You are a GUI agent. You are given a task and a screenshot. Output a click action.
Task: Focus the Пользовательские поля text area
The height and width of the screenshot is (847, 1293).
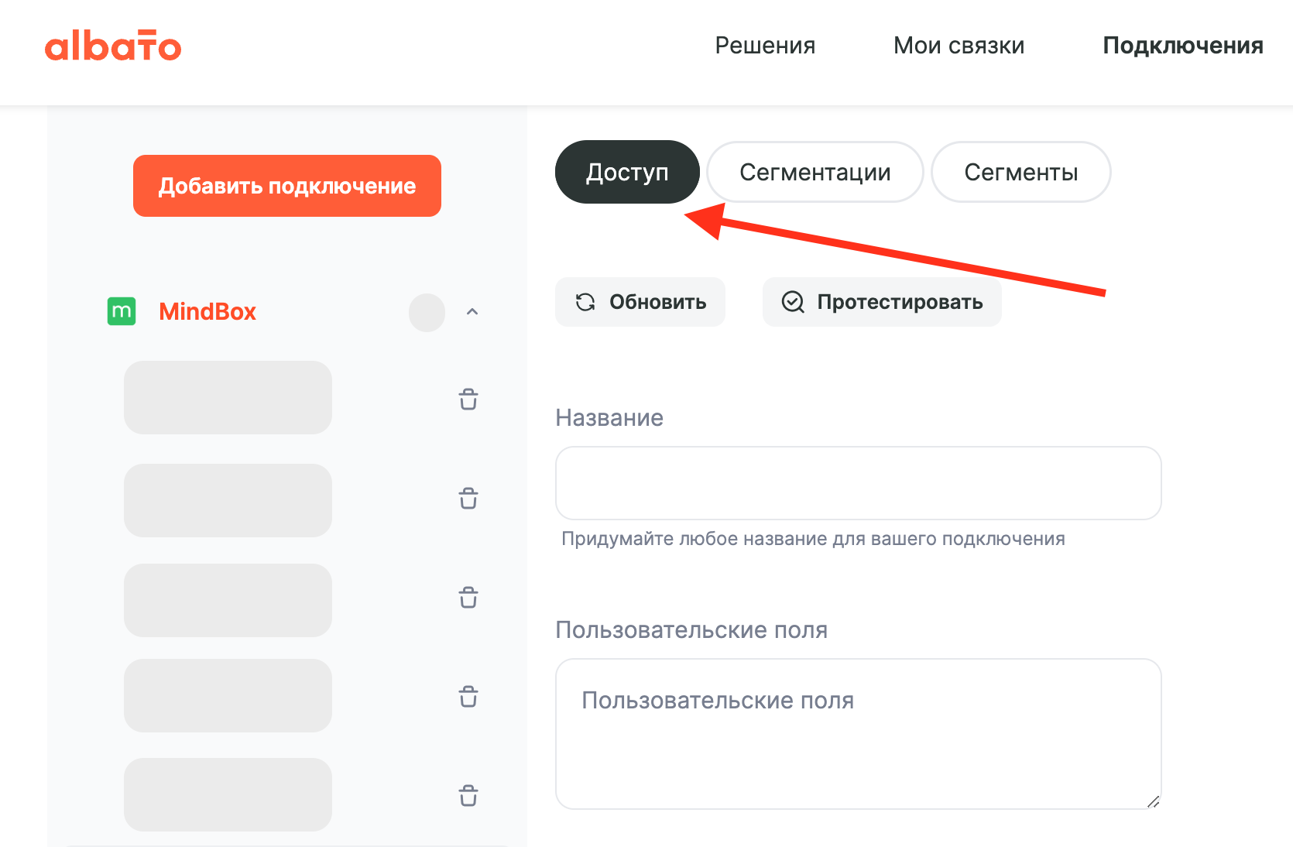click(859, 734)
